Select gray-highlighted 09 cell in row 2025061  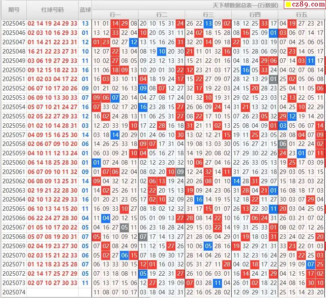pos(180,172)
